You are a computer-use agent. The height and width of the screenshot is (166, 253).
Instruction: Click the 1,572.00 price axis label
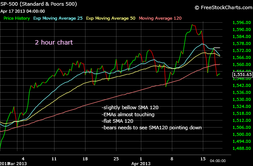(x=242, y=50)
